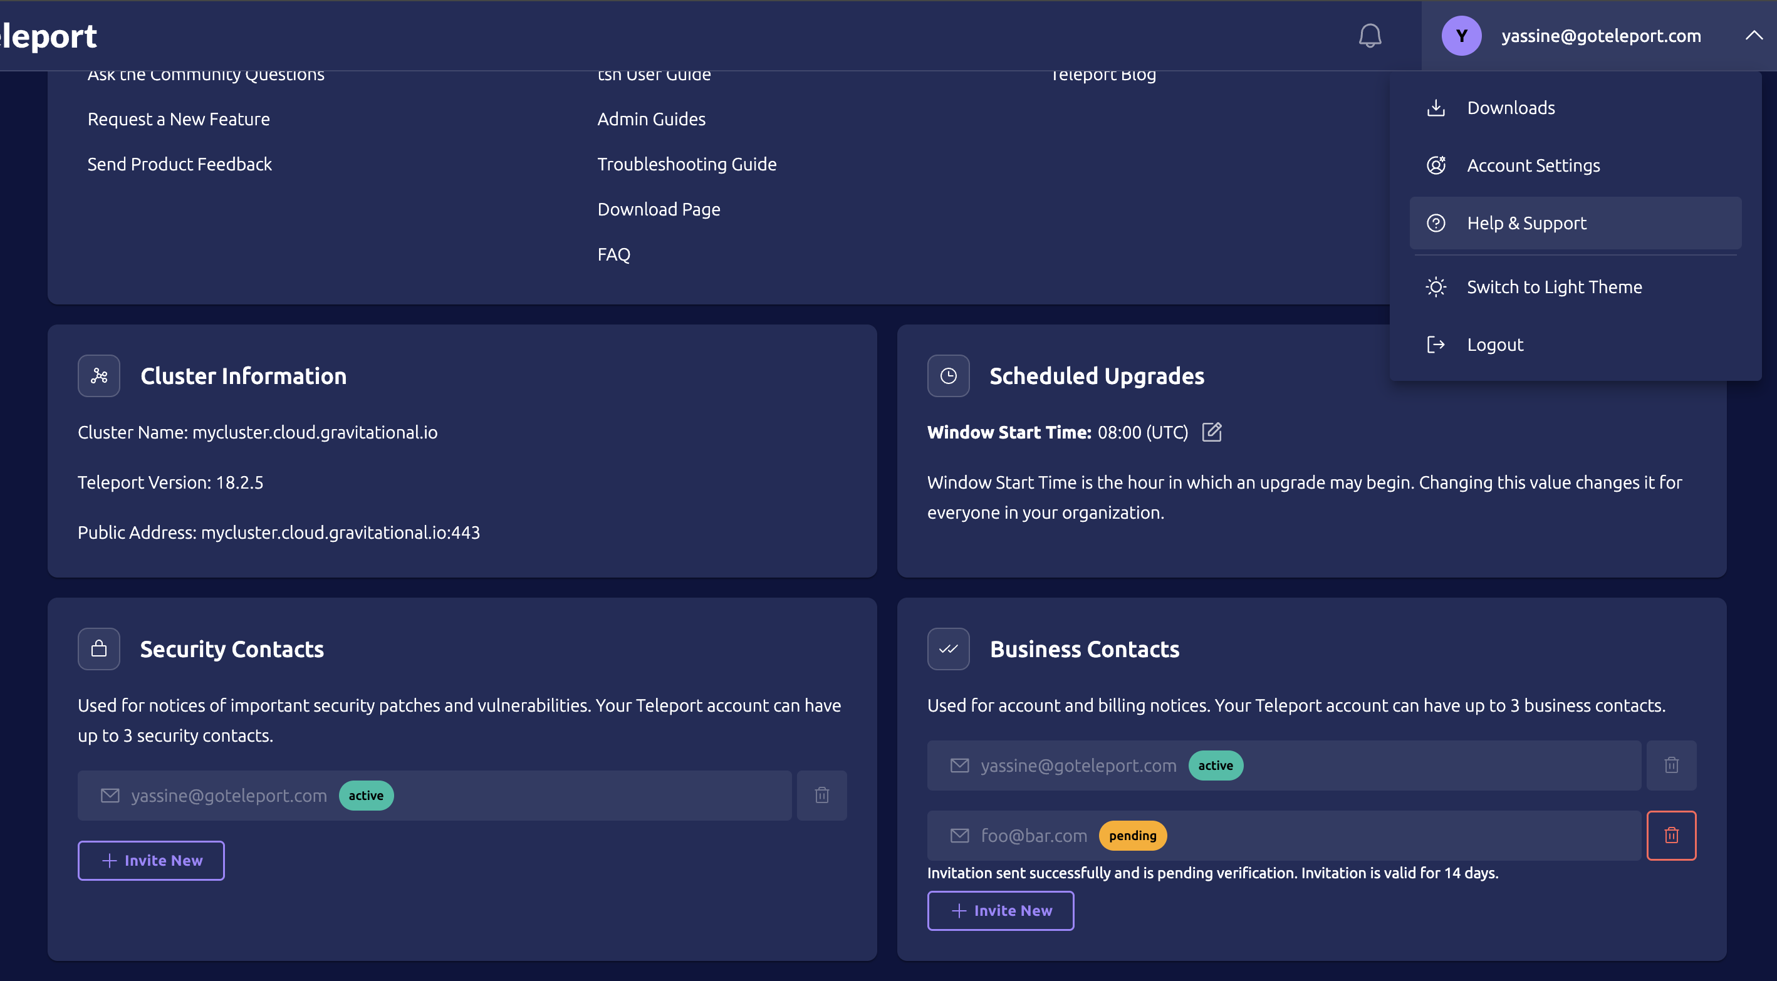Click the notification bell icon

click(x=1370, y=36)
